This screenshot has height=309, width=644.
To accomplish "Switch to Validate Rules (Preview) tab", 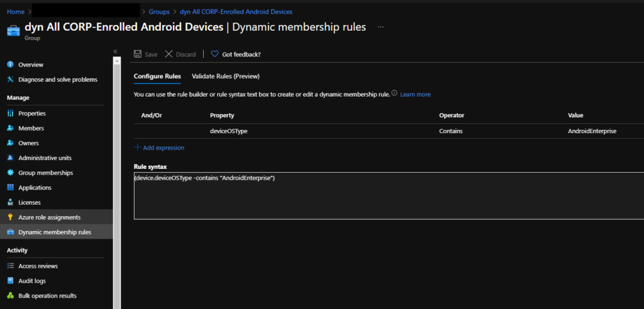I will [226, 77].
